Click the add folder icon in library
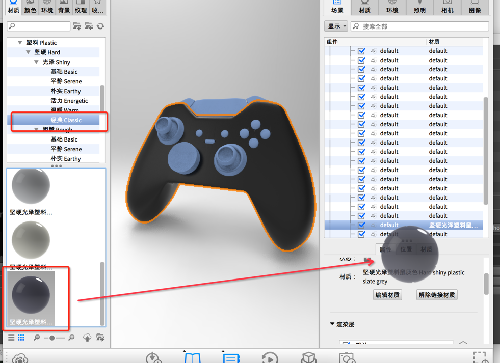Screen dimensions: 500x363 76,26
